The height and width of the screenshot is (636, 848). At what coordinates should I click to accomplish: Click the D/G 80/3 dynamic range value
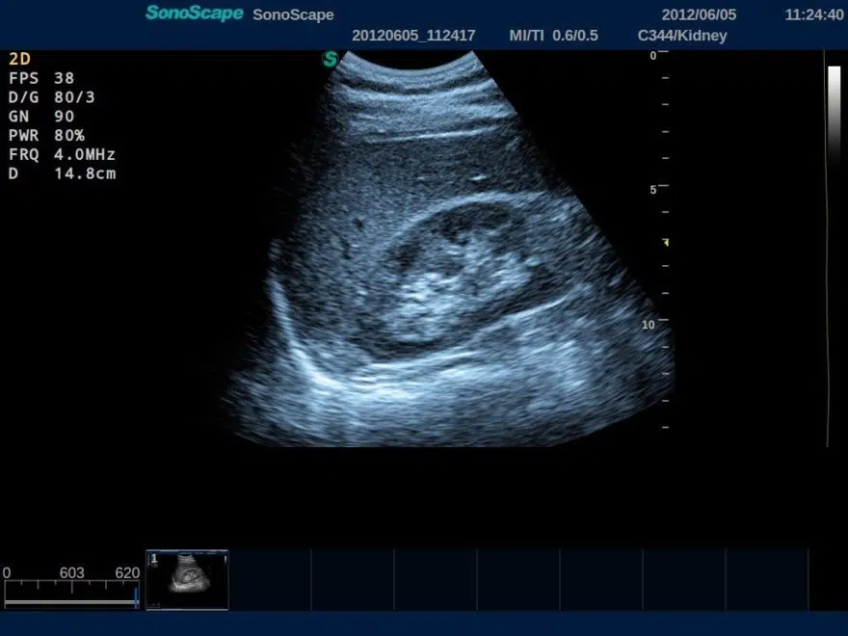(52, 96)
